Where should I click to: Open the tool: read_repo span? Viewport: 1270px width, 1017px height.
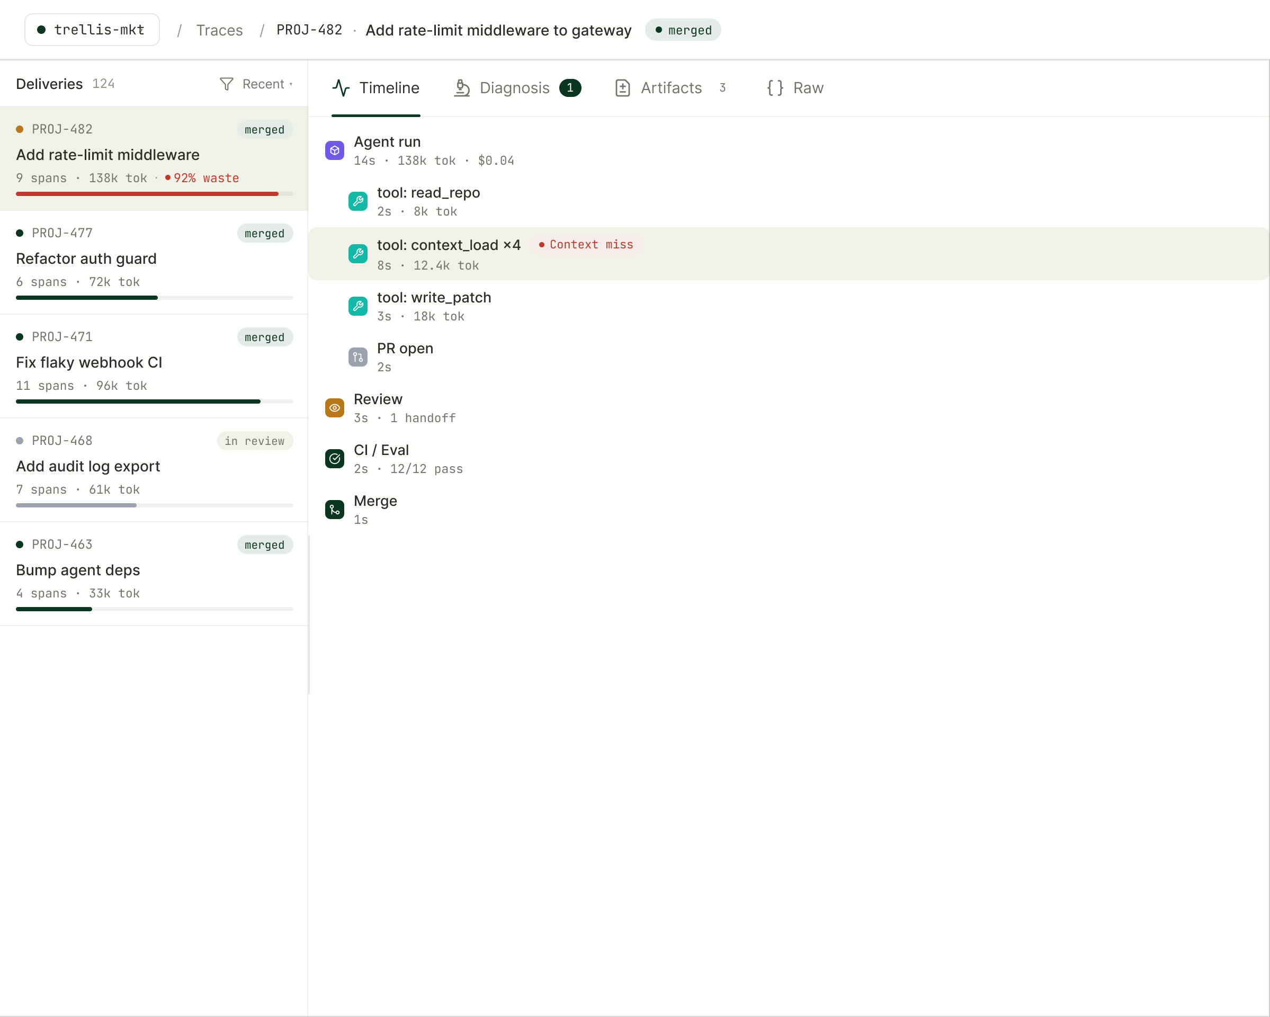click(788, 201)
